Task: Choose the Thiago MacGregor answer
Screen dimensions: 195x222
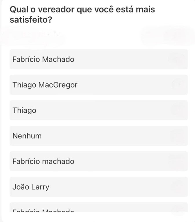Action: coord(87,85)
